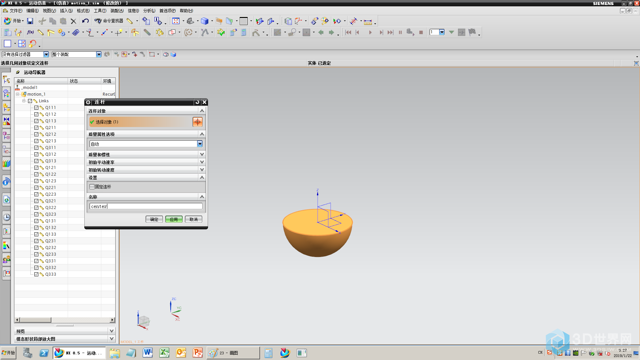Image resolution: width=640 pixels, height=360 pixels.
Task: Click the Apply (应用) button
Action: coord(174,219)
